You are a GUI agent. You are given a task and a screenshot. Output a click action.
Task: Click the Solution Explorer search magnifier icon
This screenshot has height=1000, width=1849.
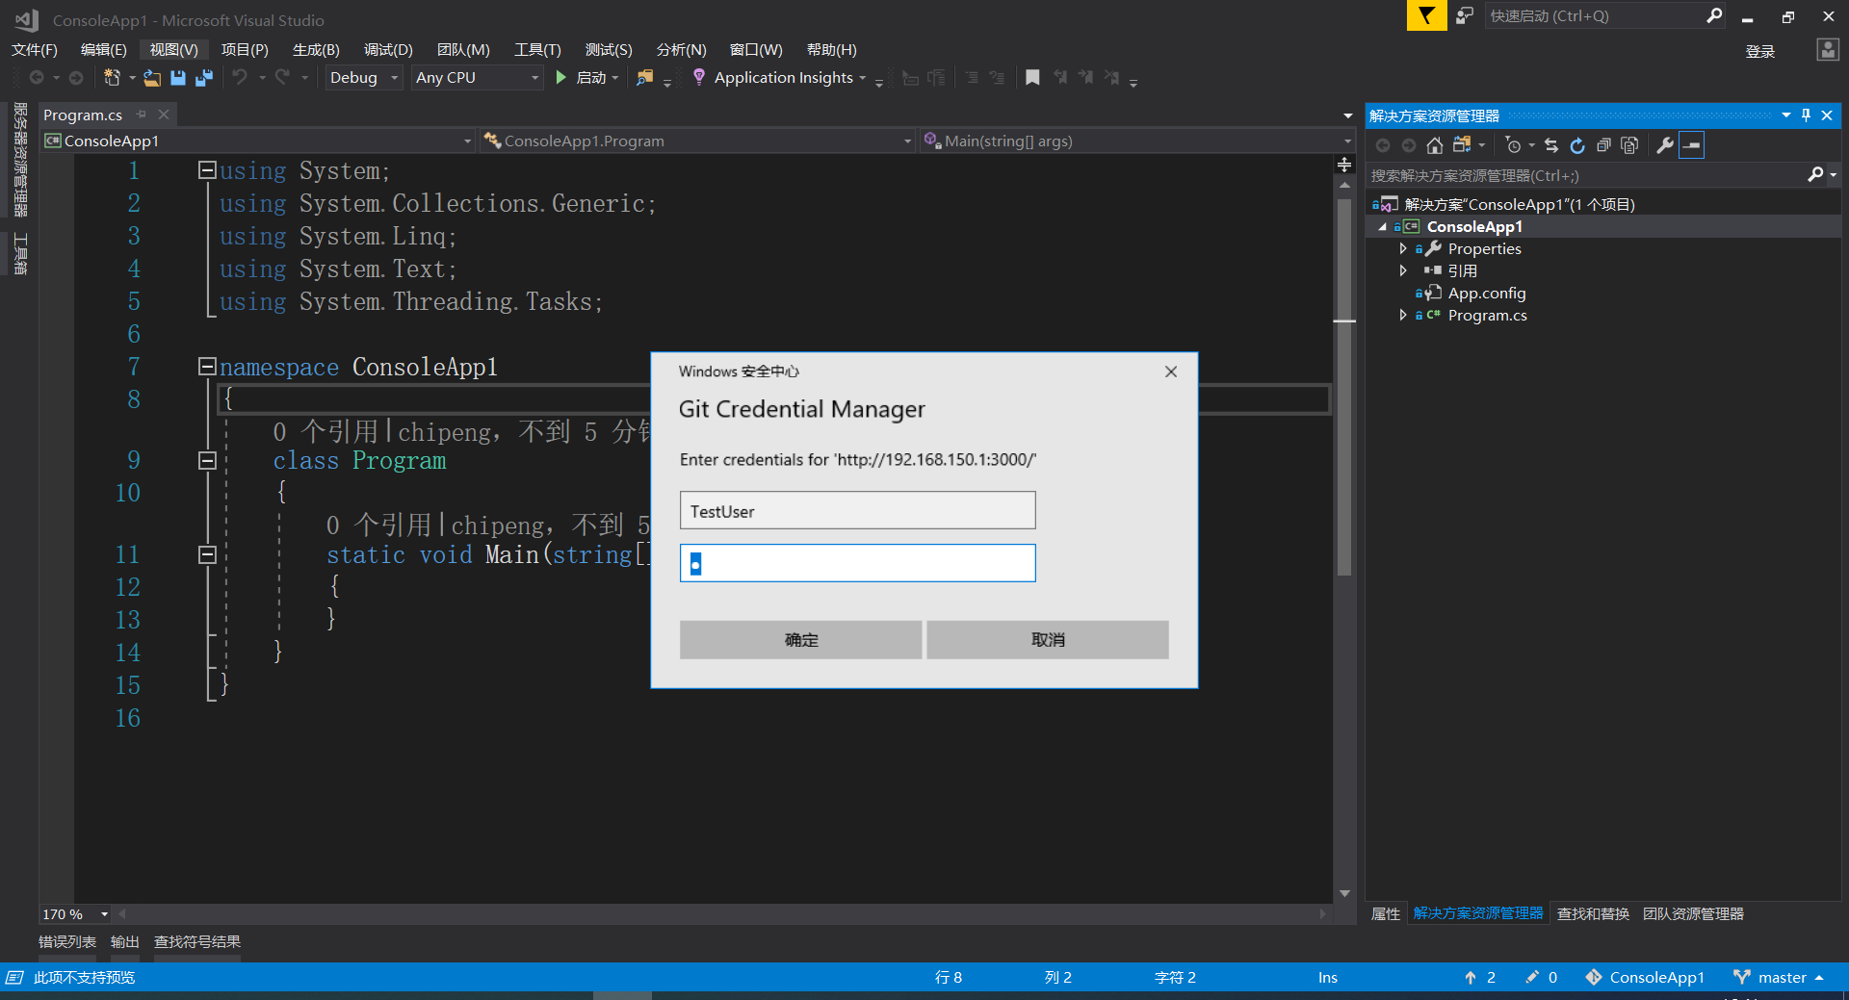(x=1815, y=175)
